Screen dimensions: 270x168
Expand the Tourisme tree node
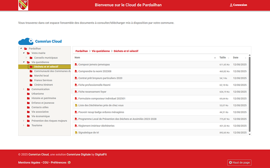coord(24,125)
